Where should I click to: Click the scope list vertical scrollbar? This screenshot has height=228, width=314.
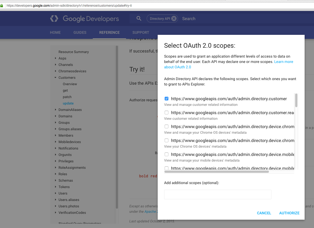(296, 100)
